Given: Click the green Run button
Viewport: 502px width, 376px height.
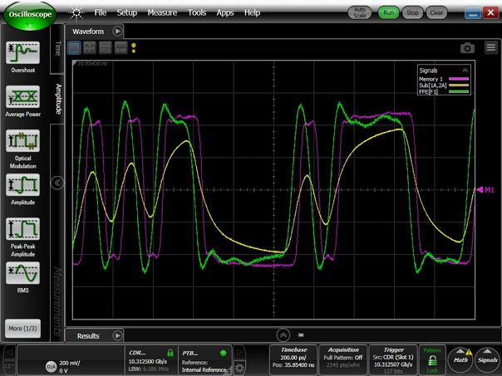Looking at the screenshot, I should click(x=388, y=12).
